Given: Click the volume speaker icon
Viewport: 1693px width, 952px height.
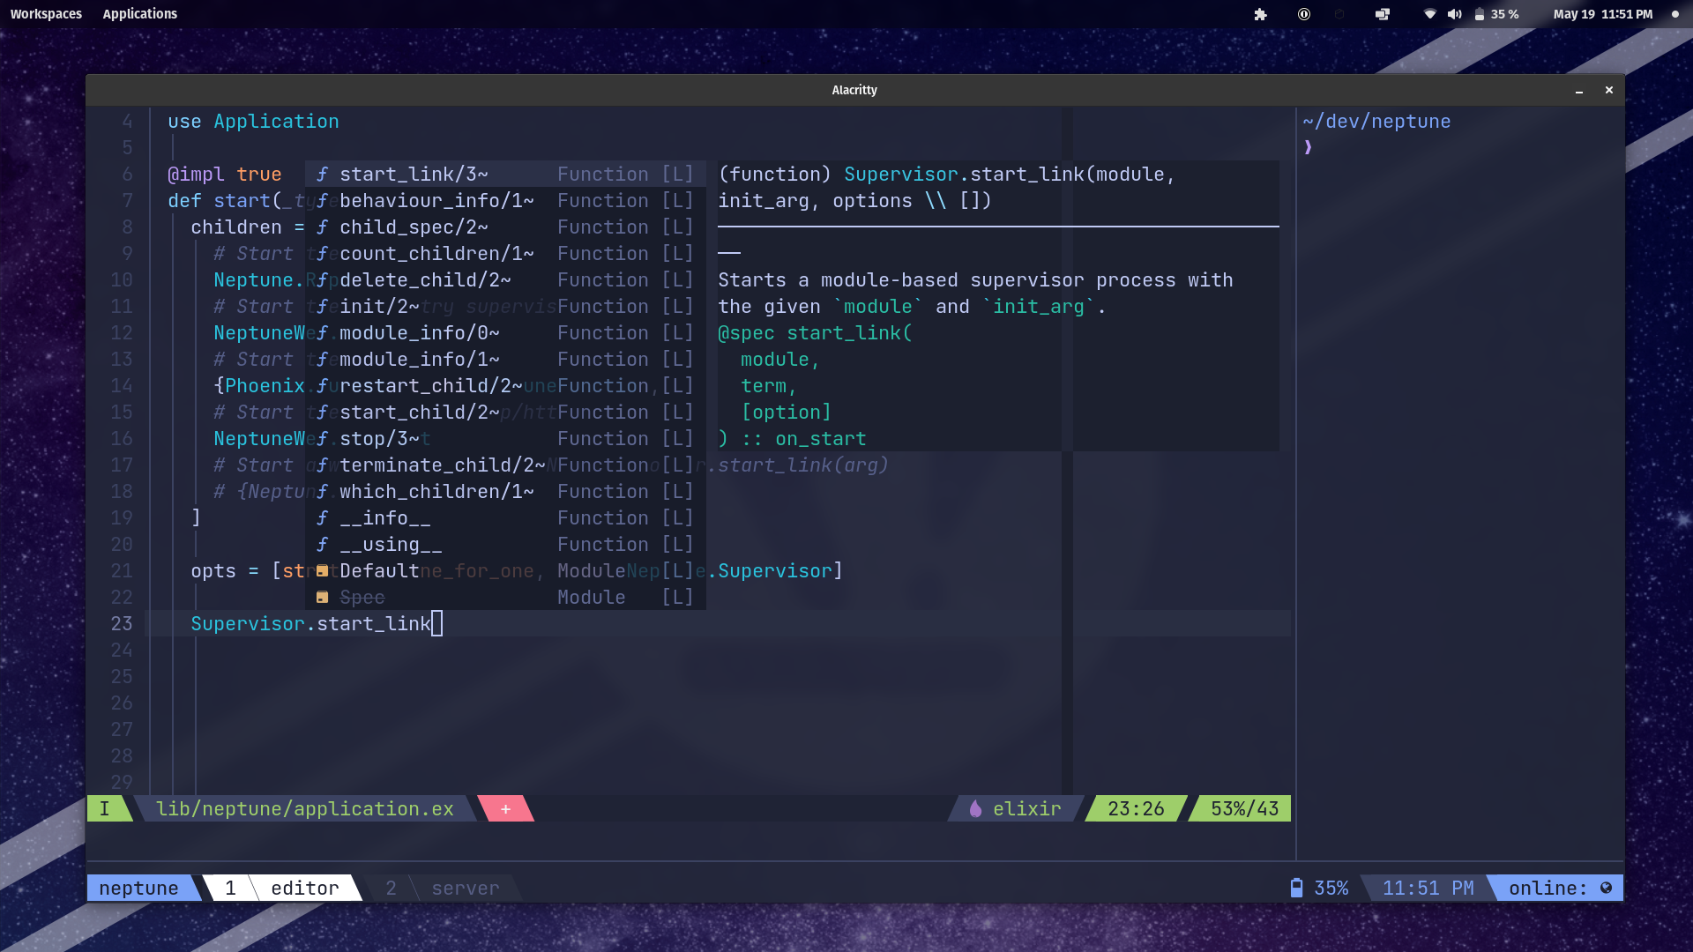Looking at the screenshot, I should point(1454,14).
